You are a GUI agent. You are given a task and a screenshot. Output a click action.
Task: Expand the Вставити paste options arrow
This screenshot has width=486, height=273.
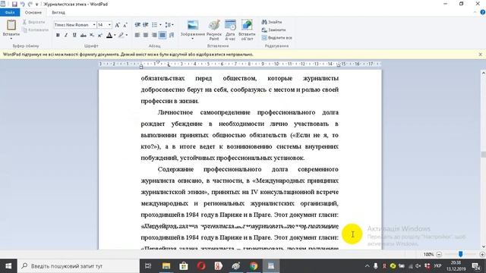tap(11, 39)
